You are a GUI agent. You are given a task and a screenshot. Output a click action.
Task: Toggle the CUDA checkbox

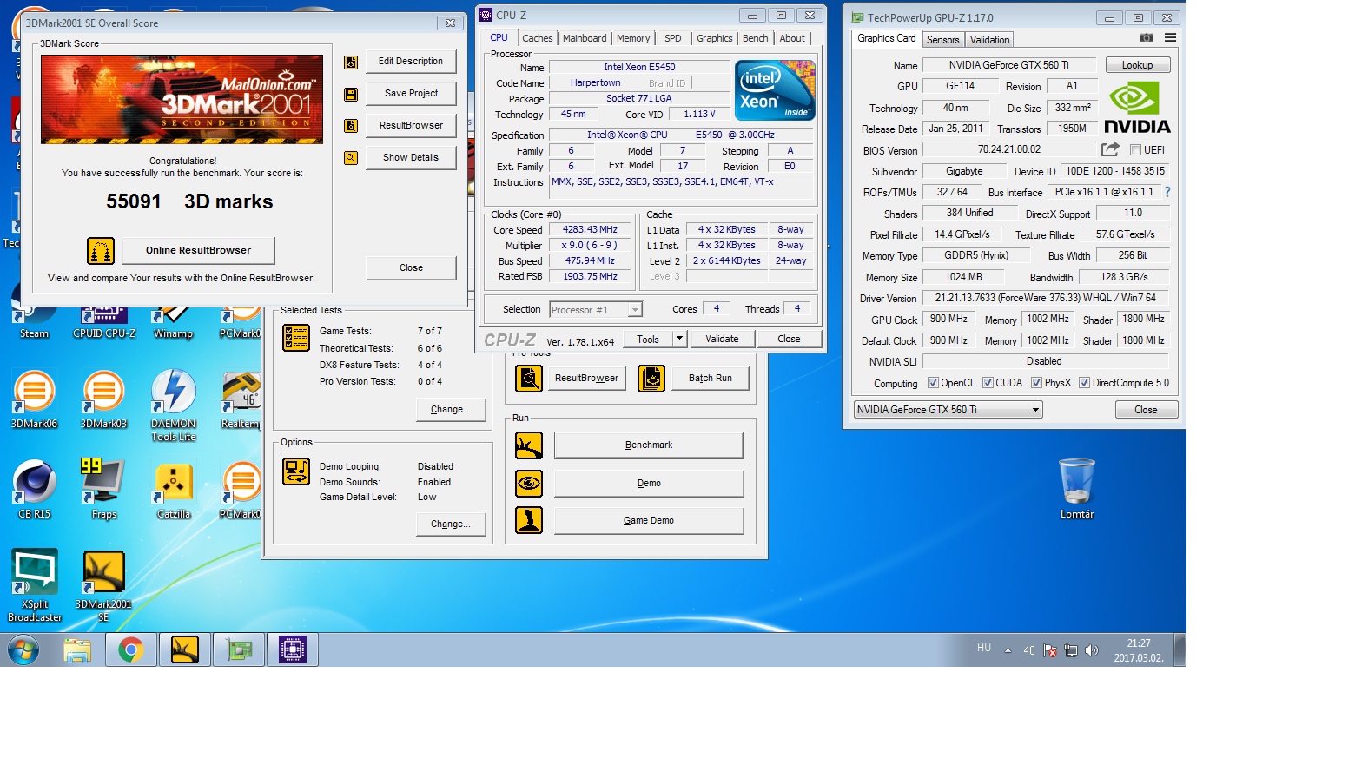pyautogui.click(x=988, y=383)
